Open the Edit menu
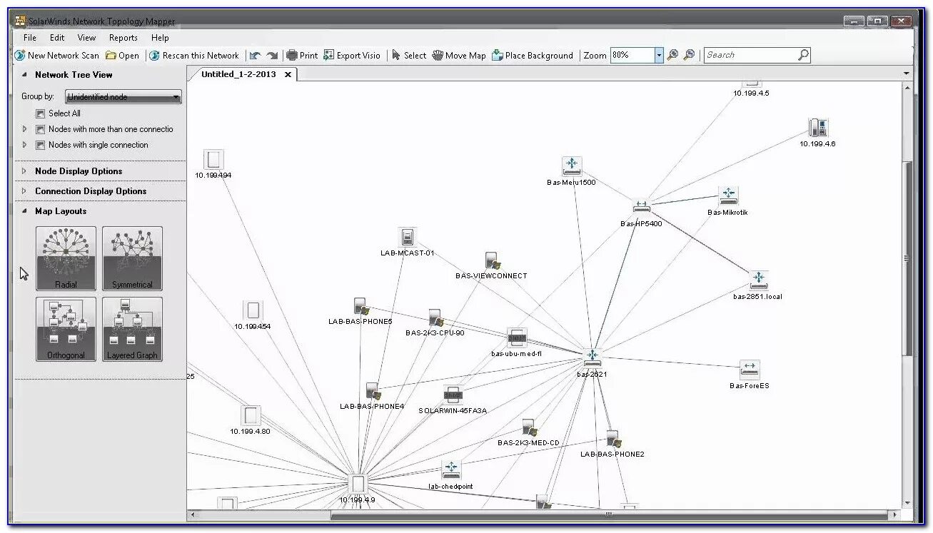The image size is (933, 533). point(57,38)
